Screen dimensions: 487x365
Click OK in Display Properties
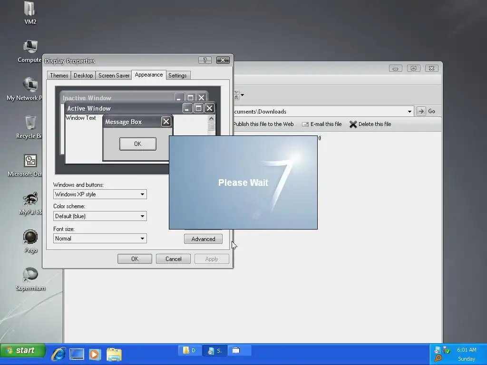point(135,259)
